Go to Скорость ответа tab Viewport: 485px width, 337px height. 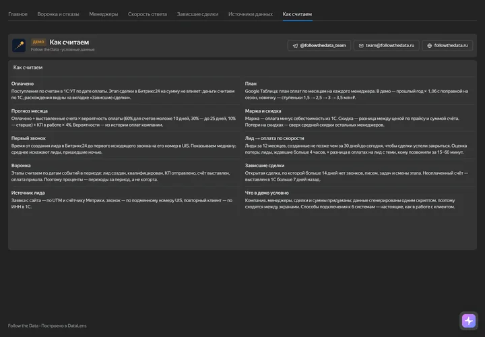(148, 14)
